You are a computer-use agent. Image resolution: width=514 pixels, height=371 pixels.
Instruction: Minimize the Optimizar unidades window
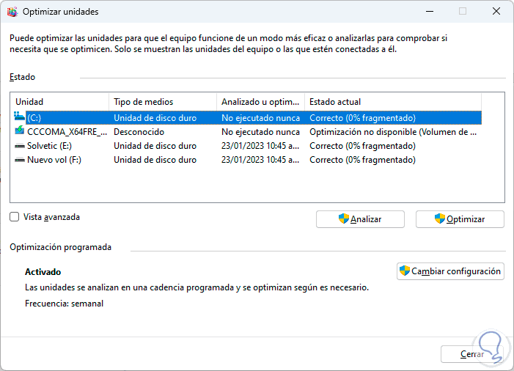pos(430,12)
